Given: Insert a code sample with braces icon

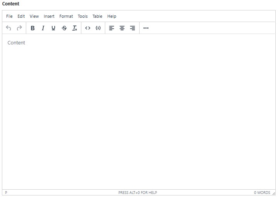Looking at the screenshot, I should (98, 28).
